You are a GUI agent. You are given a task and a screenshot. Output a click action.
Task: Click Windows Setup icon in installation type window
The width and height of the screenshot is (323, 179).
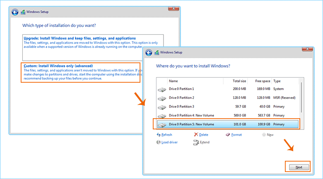pos(23,12)
